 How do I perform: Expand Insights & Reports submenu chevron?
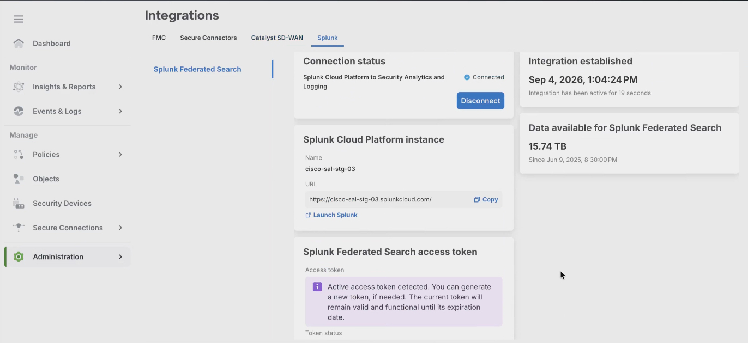coord(120,87)
